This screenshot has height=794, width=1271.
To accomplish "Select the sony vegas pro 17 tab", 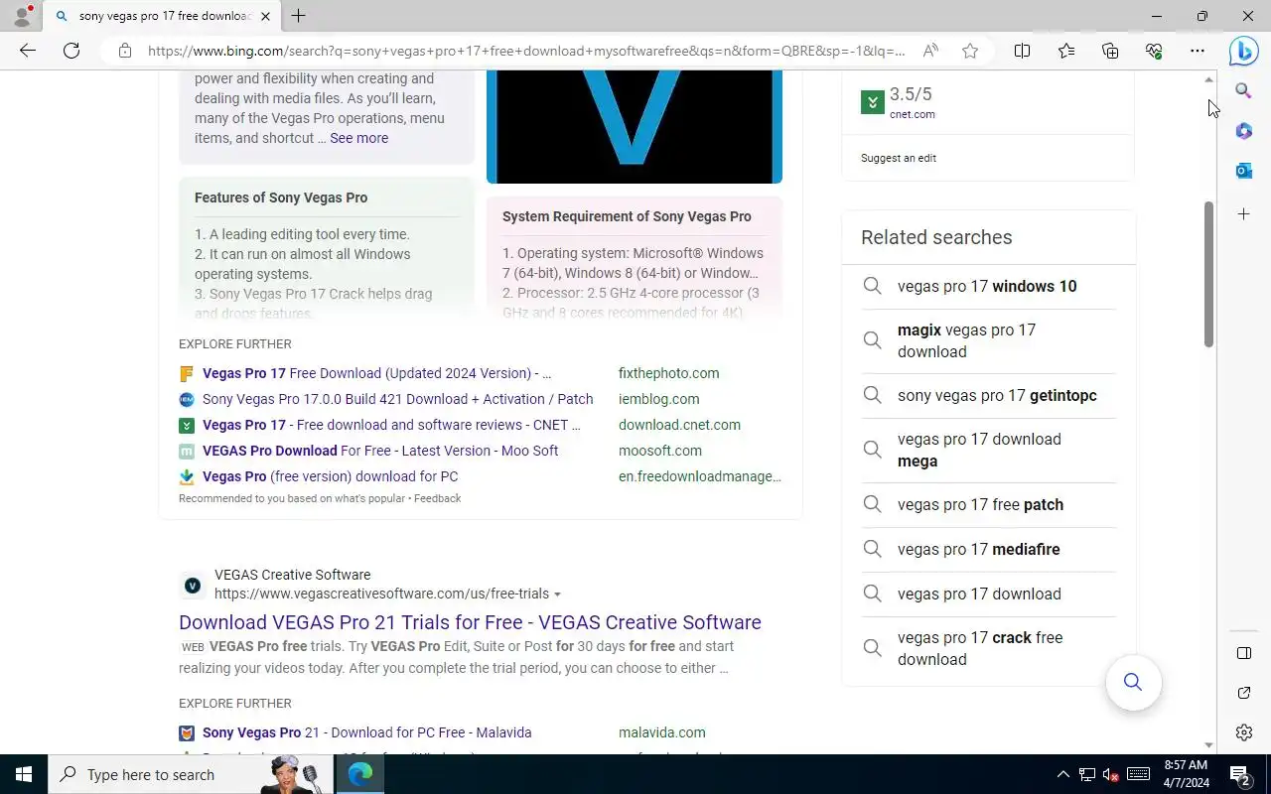I will coord(163,16).
